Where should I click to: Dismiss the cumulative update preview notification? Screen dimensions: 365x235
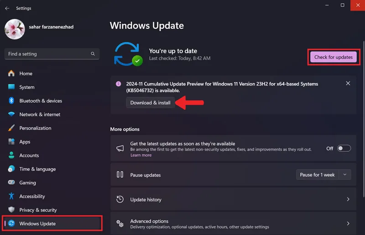click(x=348, y=83)
